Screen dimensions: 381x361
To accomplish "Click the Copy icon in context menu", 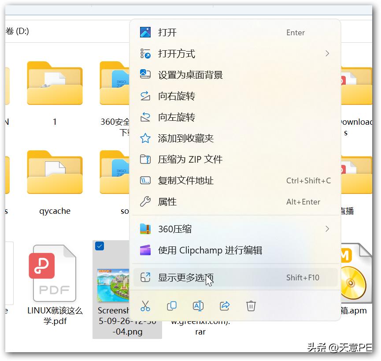I will [172, 306].
